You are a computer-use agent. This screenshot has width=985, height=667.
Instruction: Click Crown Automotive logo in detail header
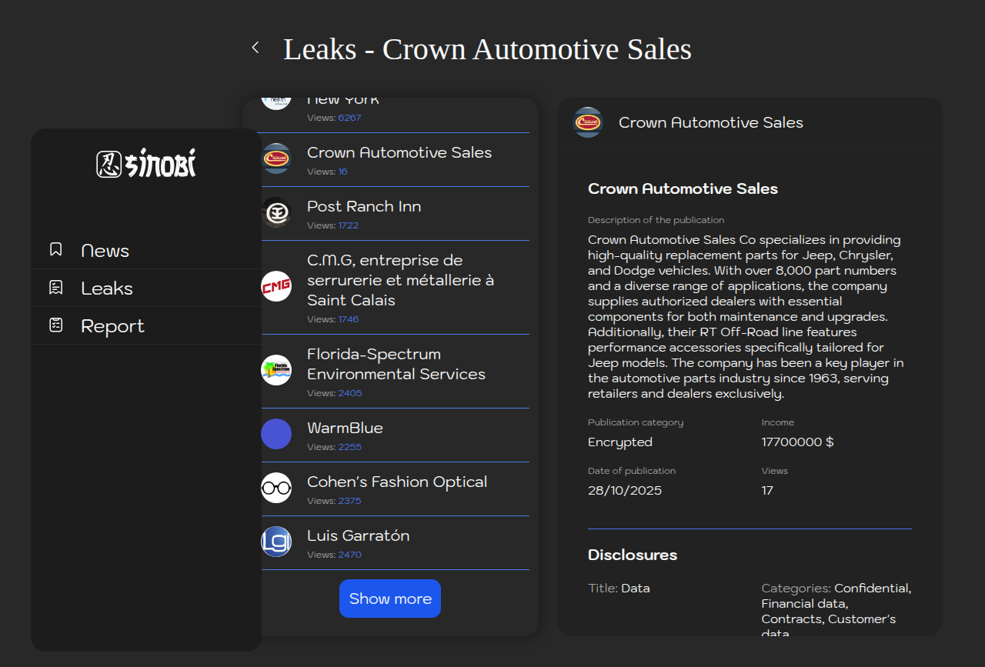(588, 122)
